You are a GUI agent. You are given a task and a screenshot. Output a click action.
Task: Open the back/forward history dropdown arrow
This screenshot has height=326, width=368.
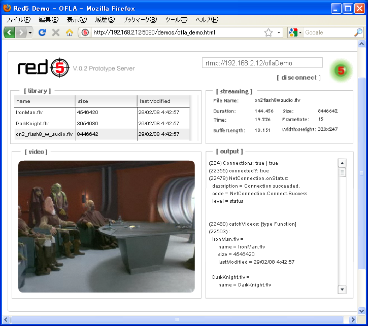tap(30, 32)
